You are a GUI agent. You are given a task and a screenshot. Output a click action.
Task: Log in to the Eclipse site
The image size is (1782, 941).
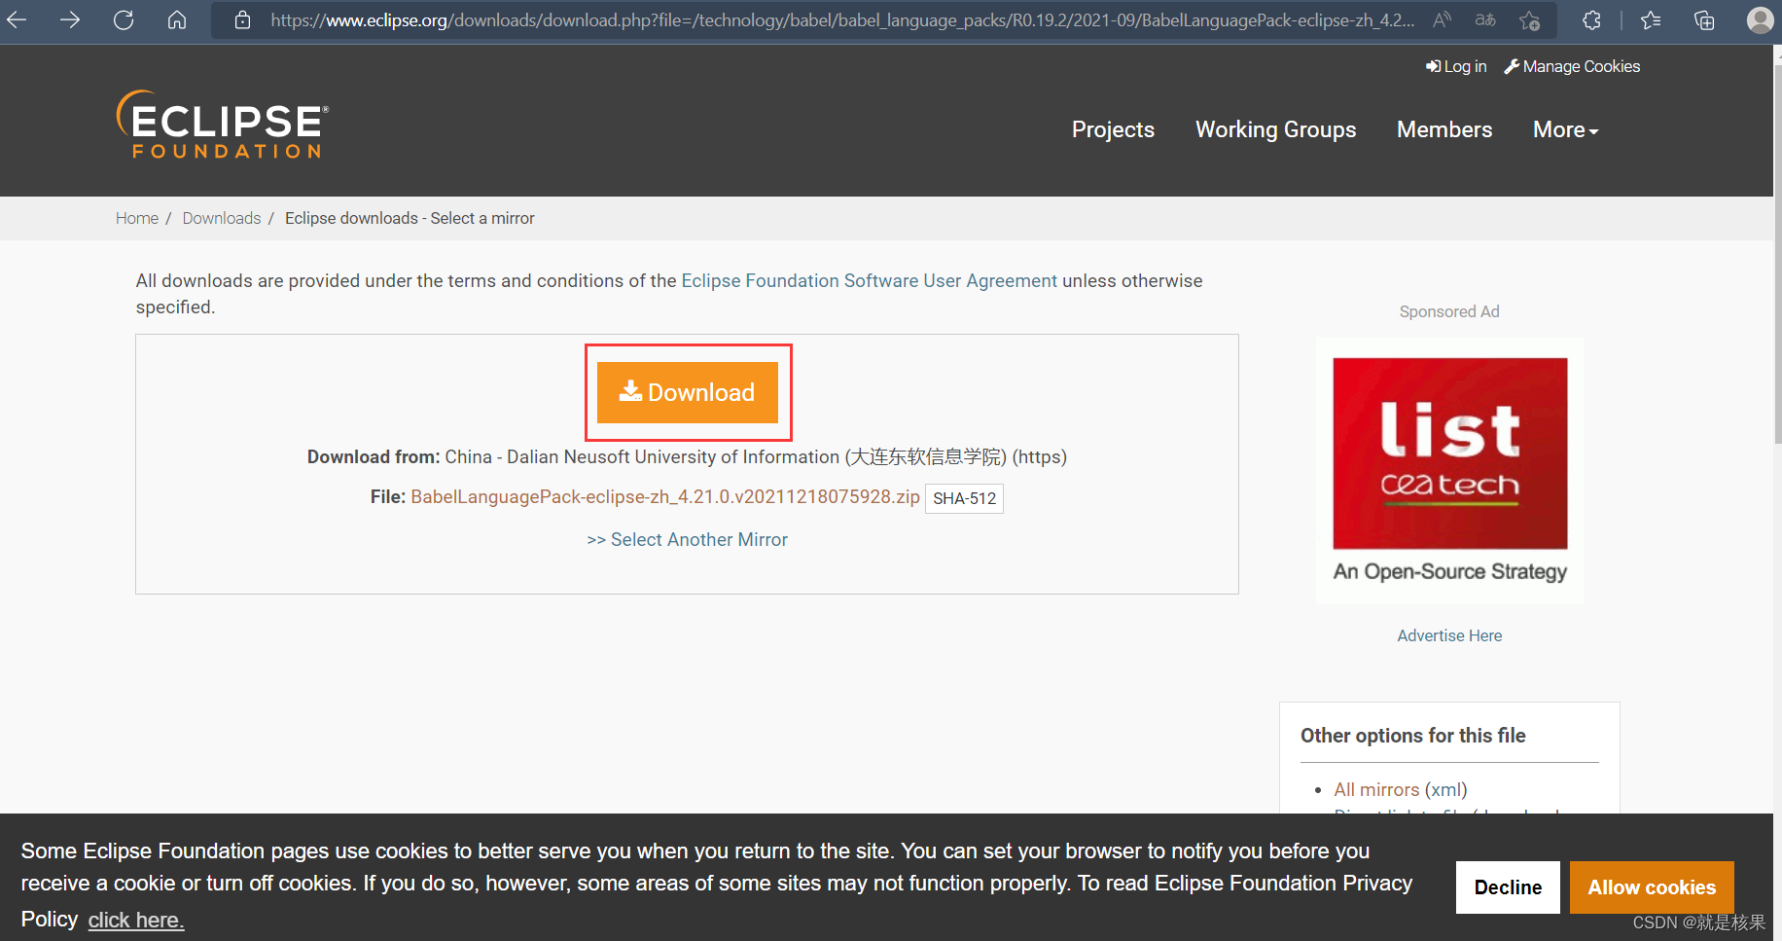click(1456, 66)
